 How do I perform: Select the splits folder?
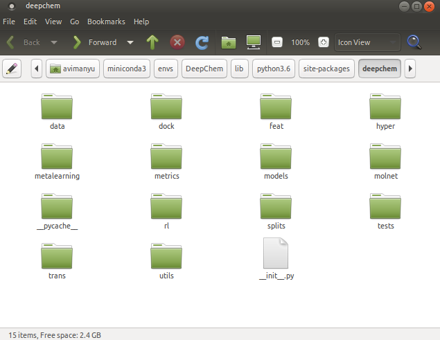pos(276,211)
